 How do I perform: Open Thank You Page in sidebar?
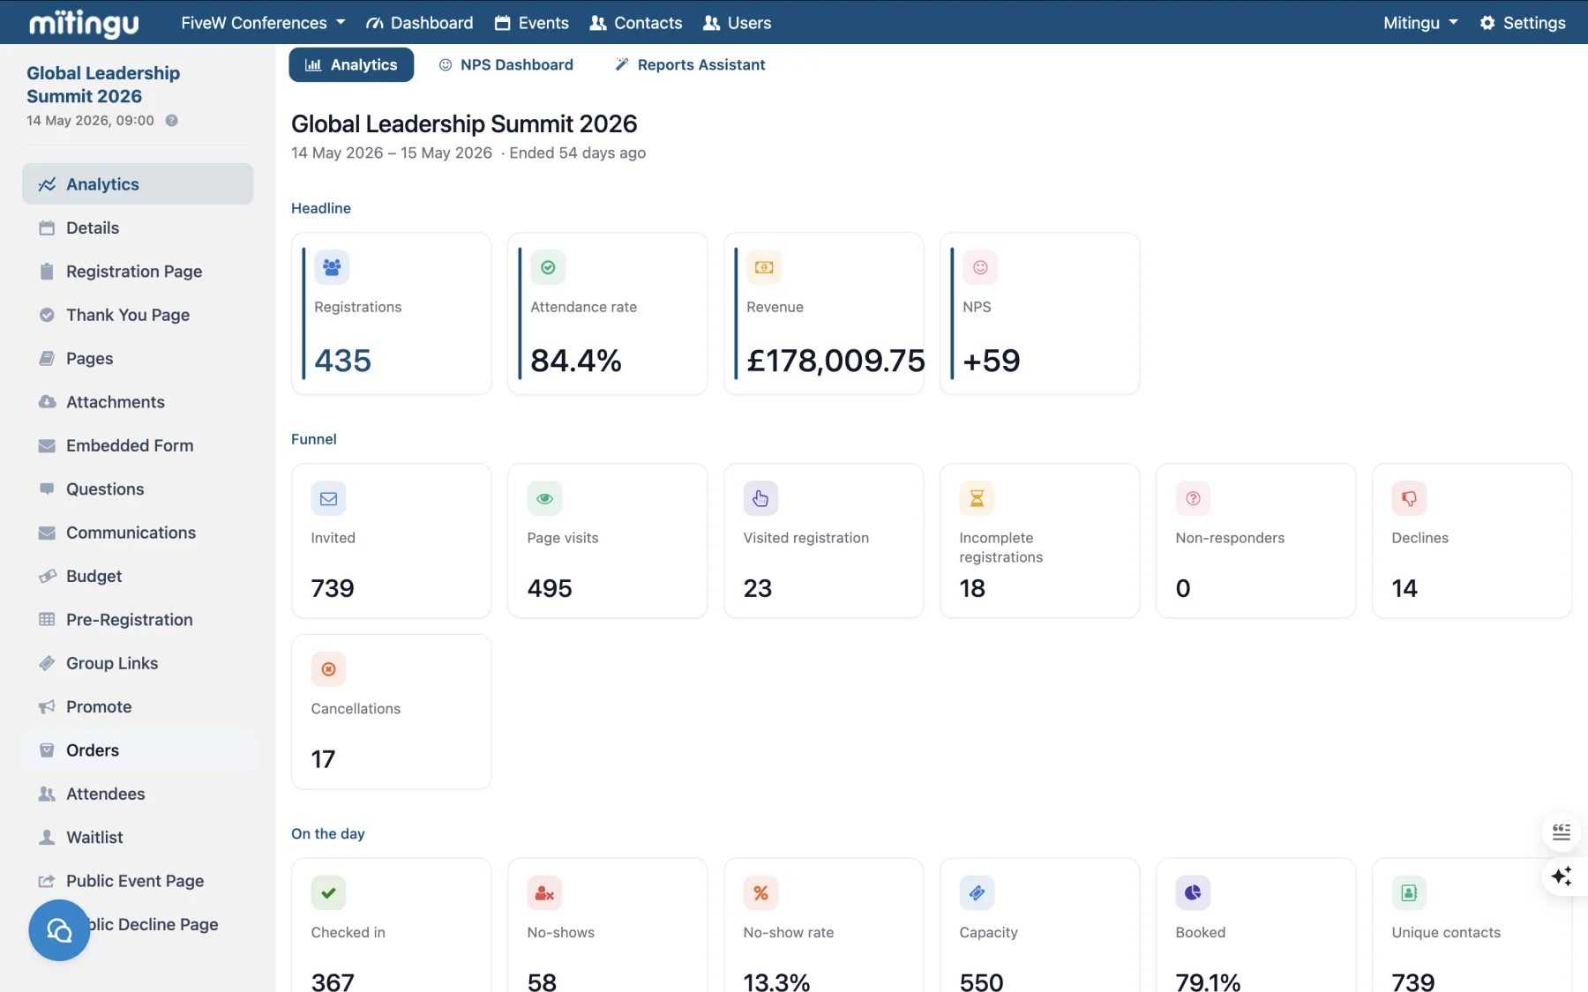point(138,315)
